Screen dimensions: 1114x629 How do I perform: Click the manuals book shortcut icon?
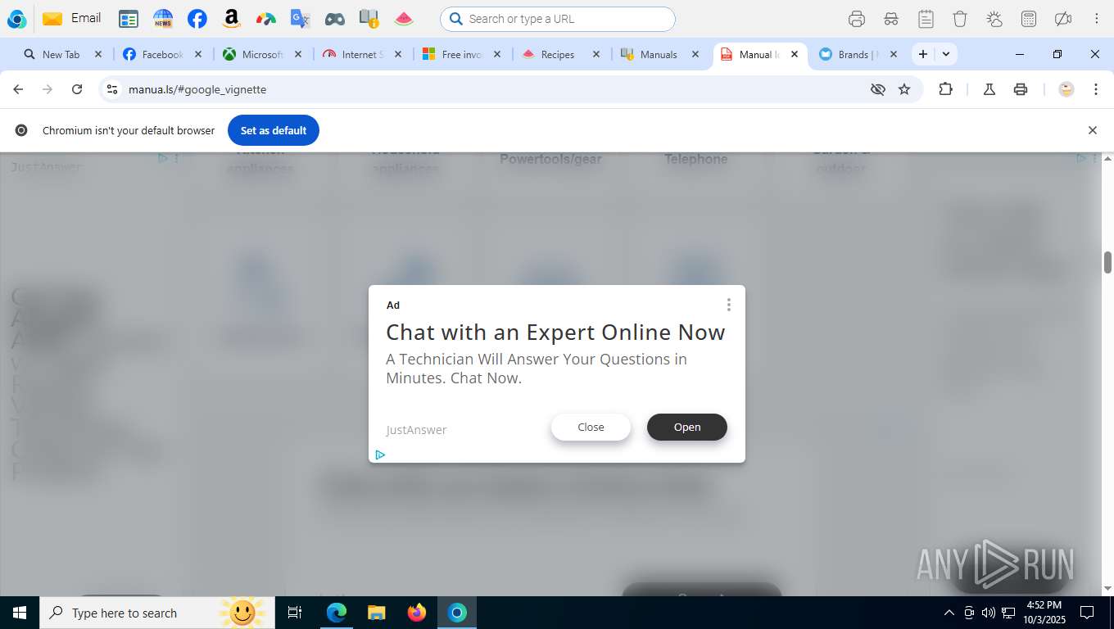pyautogui.click(x=369, y=19)
